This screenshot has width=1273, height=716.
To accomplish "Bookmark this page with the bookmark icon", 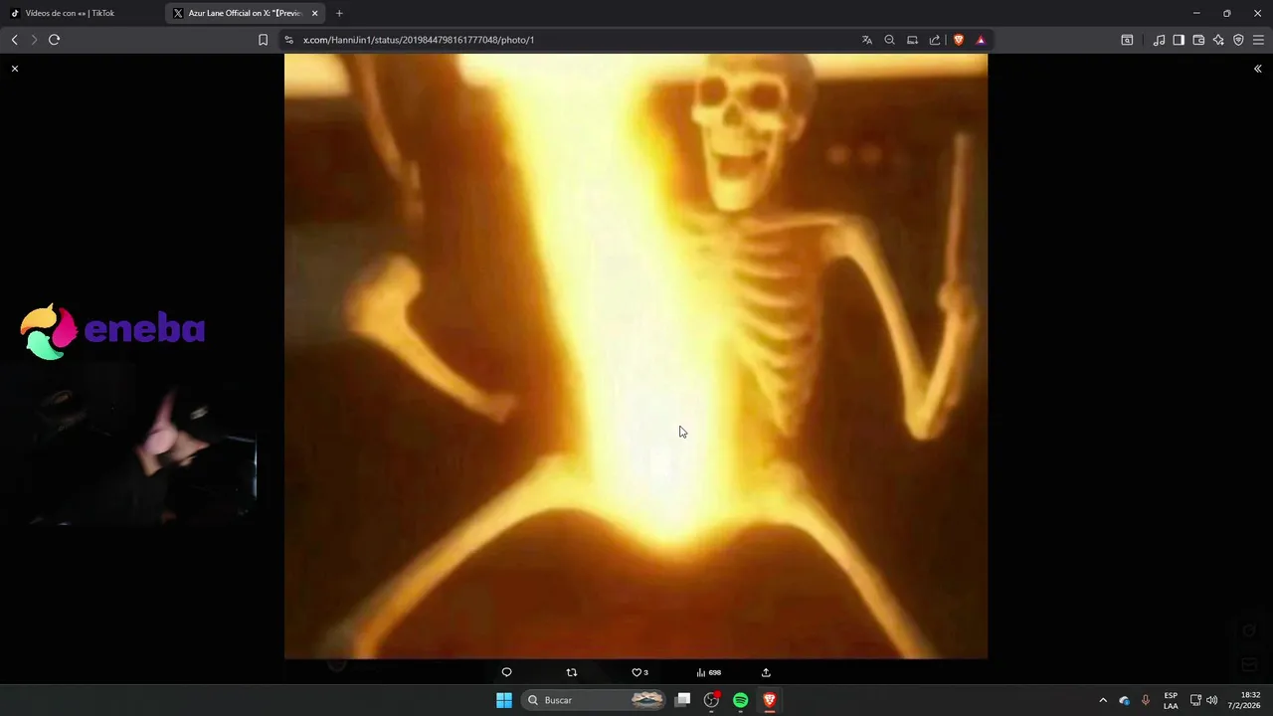I will coord(263,40).
